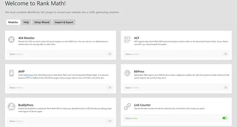
Task: Click the Link Counter chain icon
Action: [127, 107]
